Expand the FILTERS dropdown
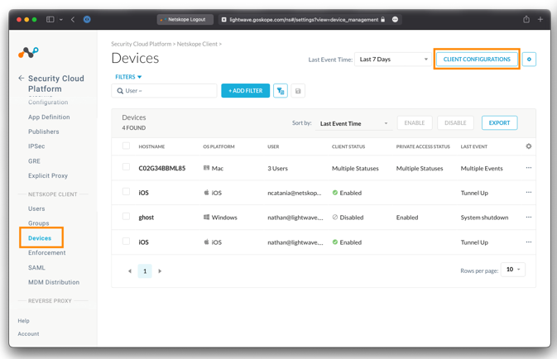This screenshot has height=359, width=557. 128,77
